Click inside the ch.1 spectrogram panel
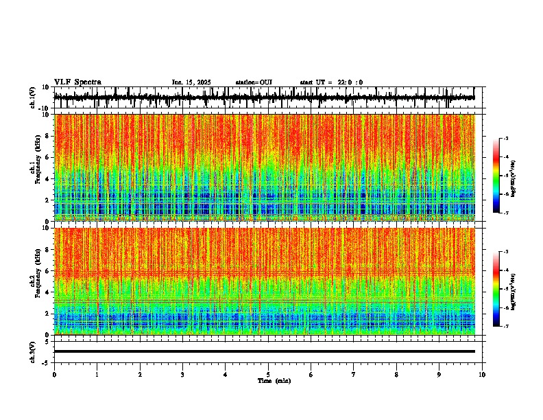 pos(265,167)
